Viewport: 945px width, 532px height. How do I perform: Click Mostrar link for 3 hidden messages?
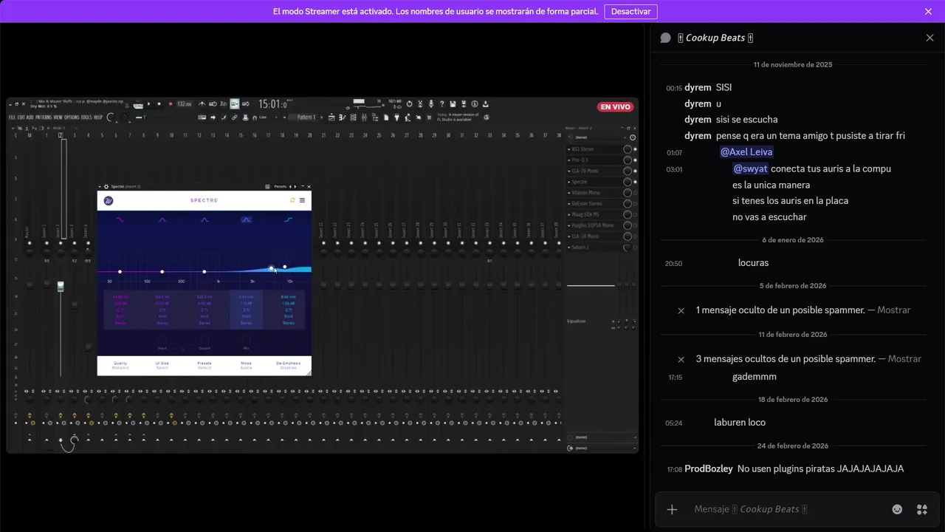point(904,359)
